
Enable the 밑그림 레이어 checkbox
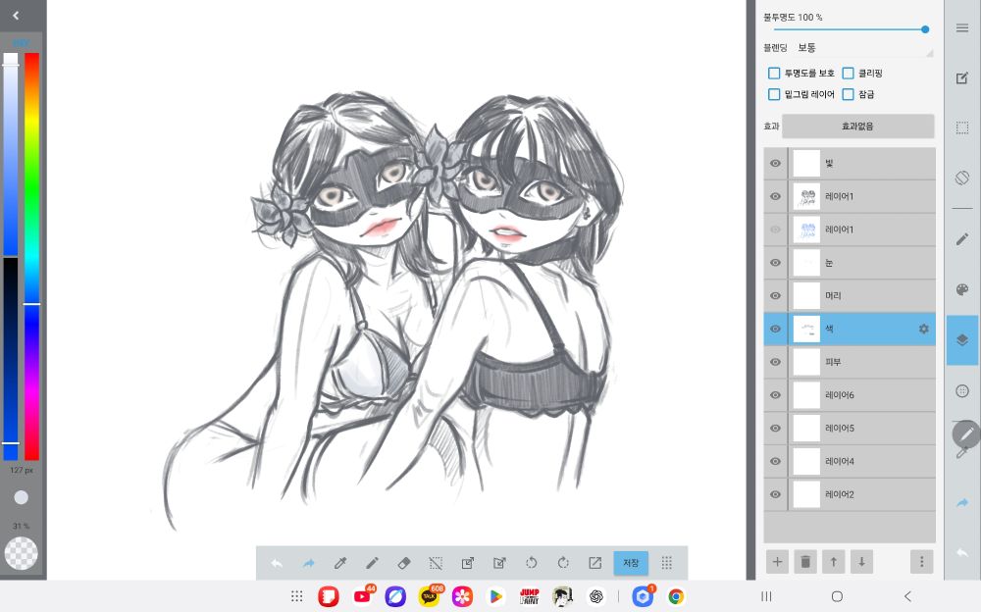click(774, 94)
